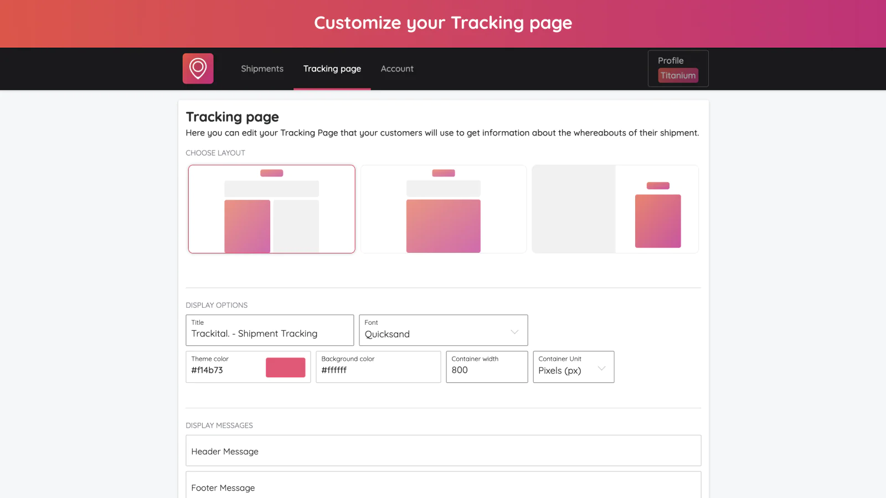This screenshot has height=498, width=886.
Task: Click the Titanium plan badge
Action: pos(678,76)
